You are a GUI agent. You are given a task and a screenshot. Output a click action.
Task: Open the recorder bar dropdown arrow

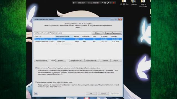point(103,3)
